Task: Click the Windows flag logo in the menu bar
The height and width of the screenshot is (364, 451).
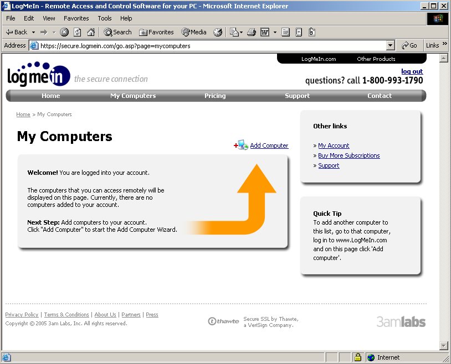Action: pos(438,19)
